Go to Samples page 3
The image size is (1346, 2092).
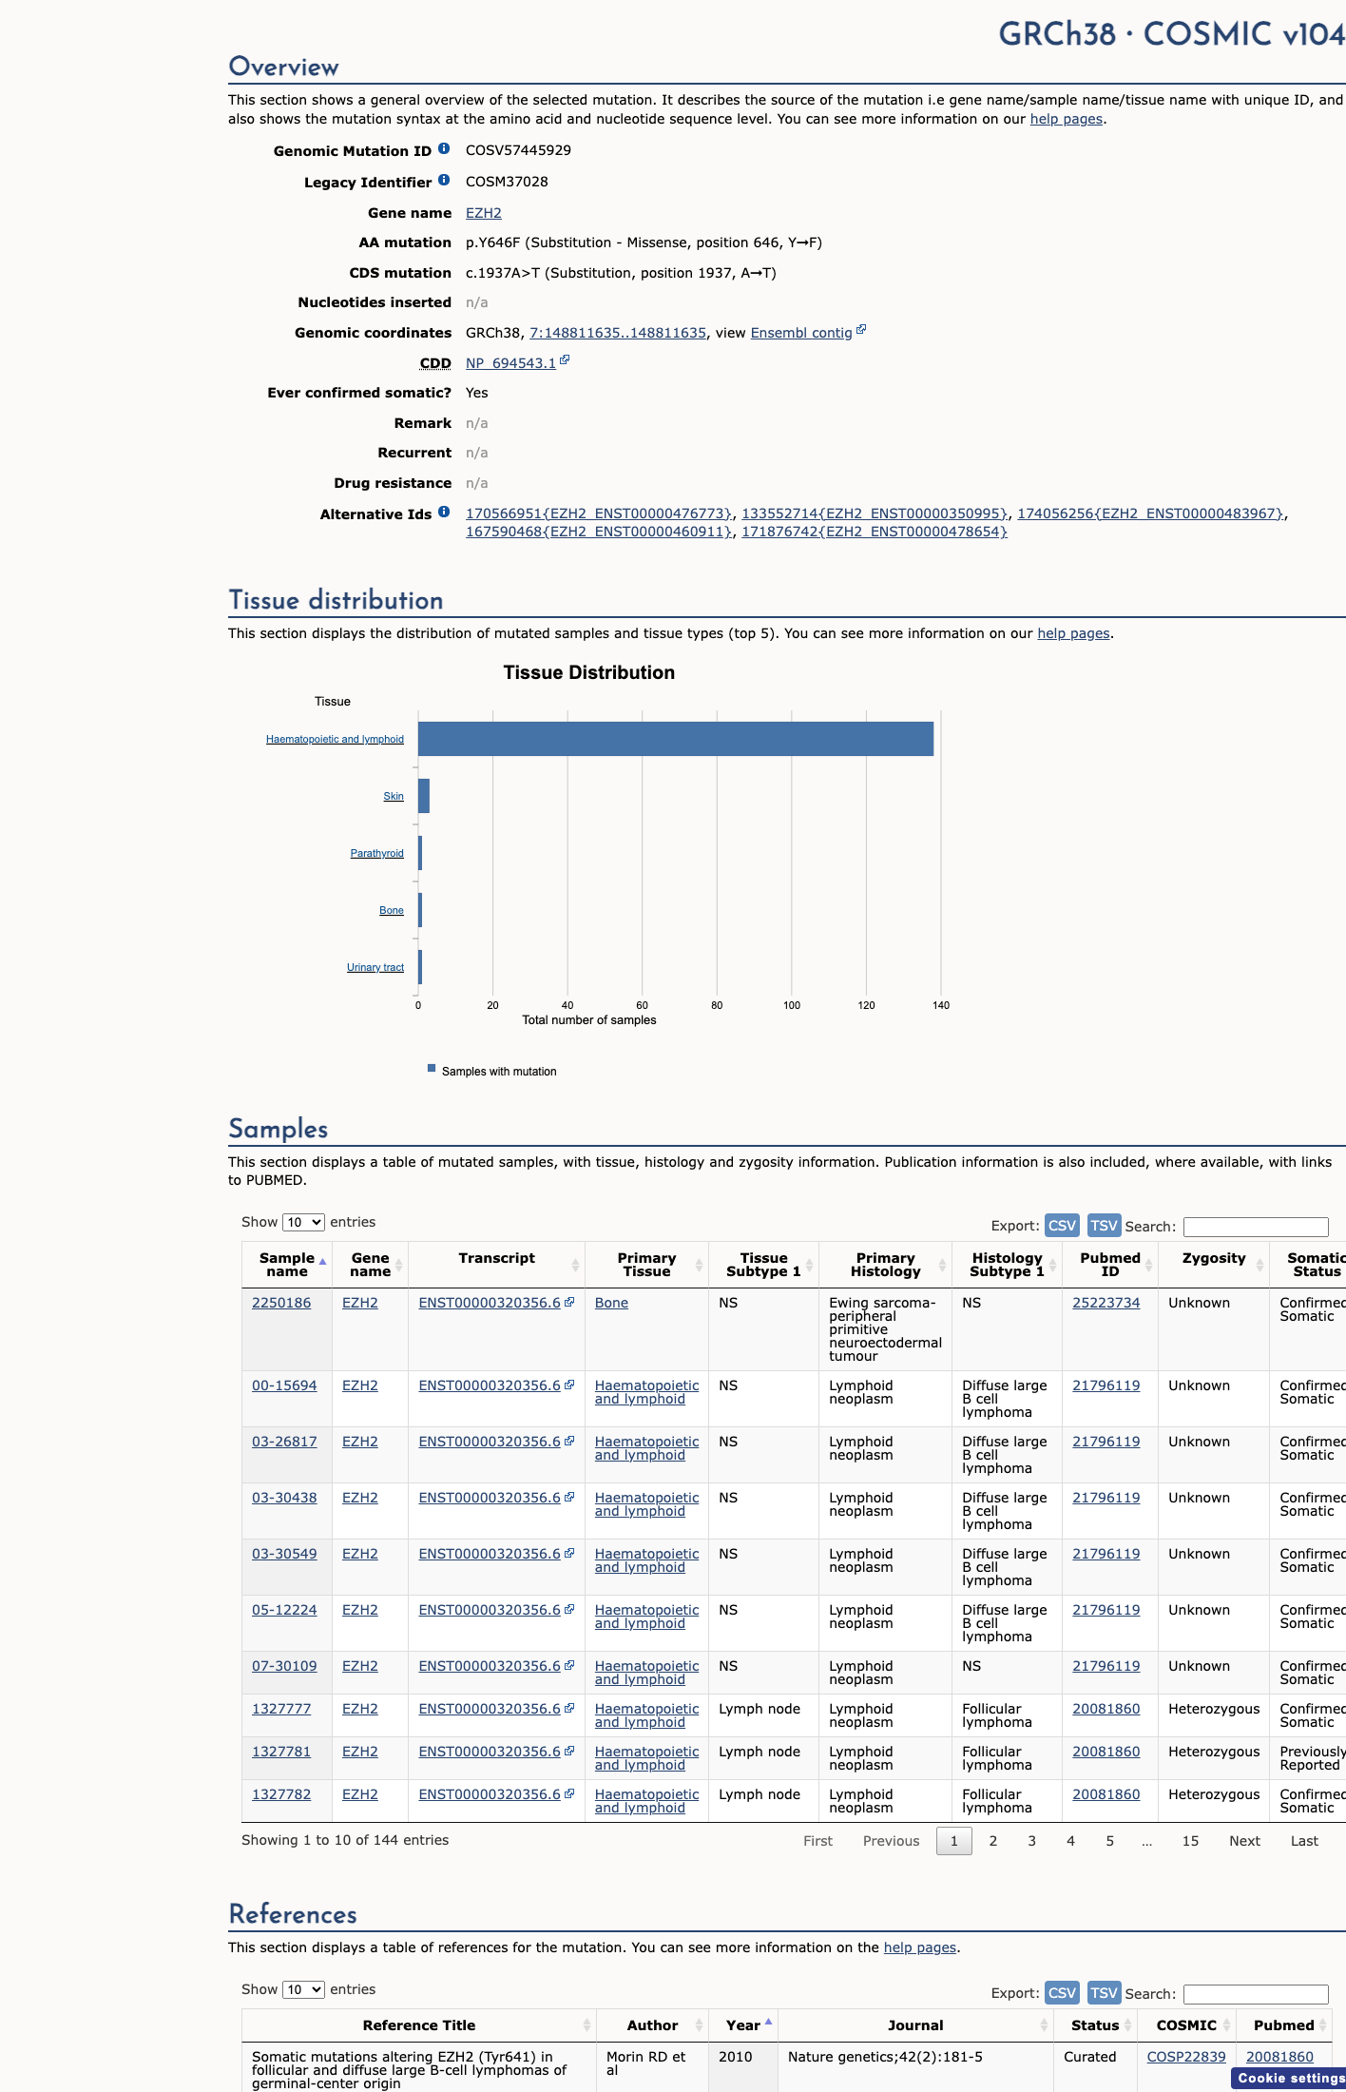(1032, 1841)
